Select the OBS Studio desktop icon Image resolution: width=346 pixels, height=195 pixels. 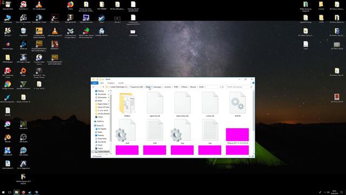pyautogui.click(x=23, y=138)
